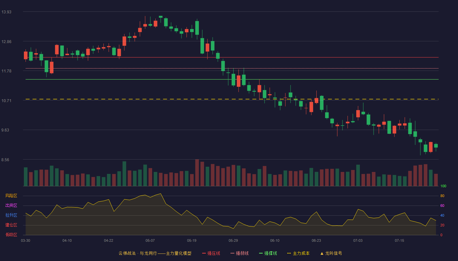Click the 05-07 date axis label
Screen dimensions: 458x261
tap(150, 240)
